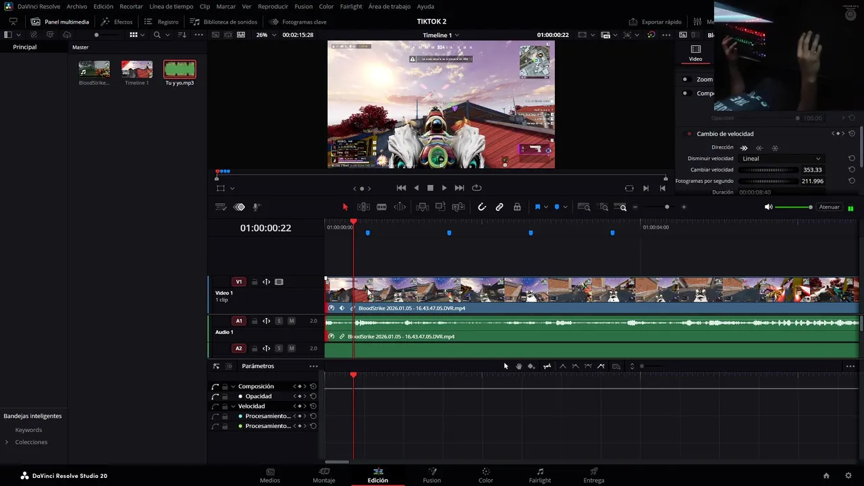Switch to the Entrega page tab
The width and height of the screenshot is (864, 486).
(x=594, y=475)
